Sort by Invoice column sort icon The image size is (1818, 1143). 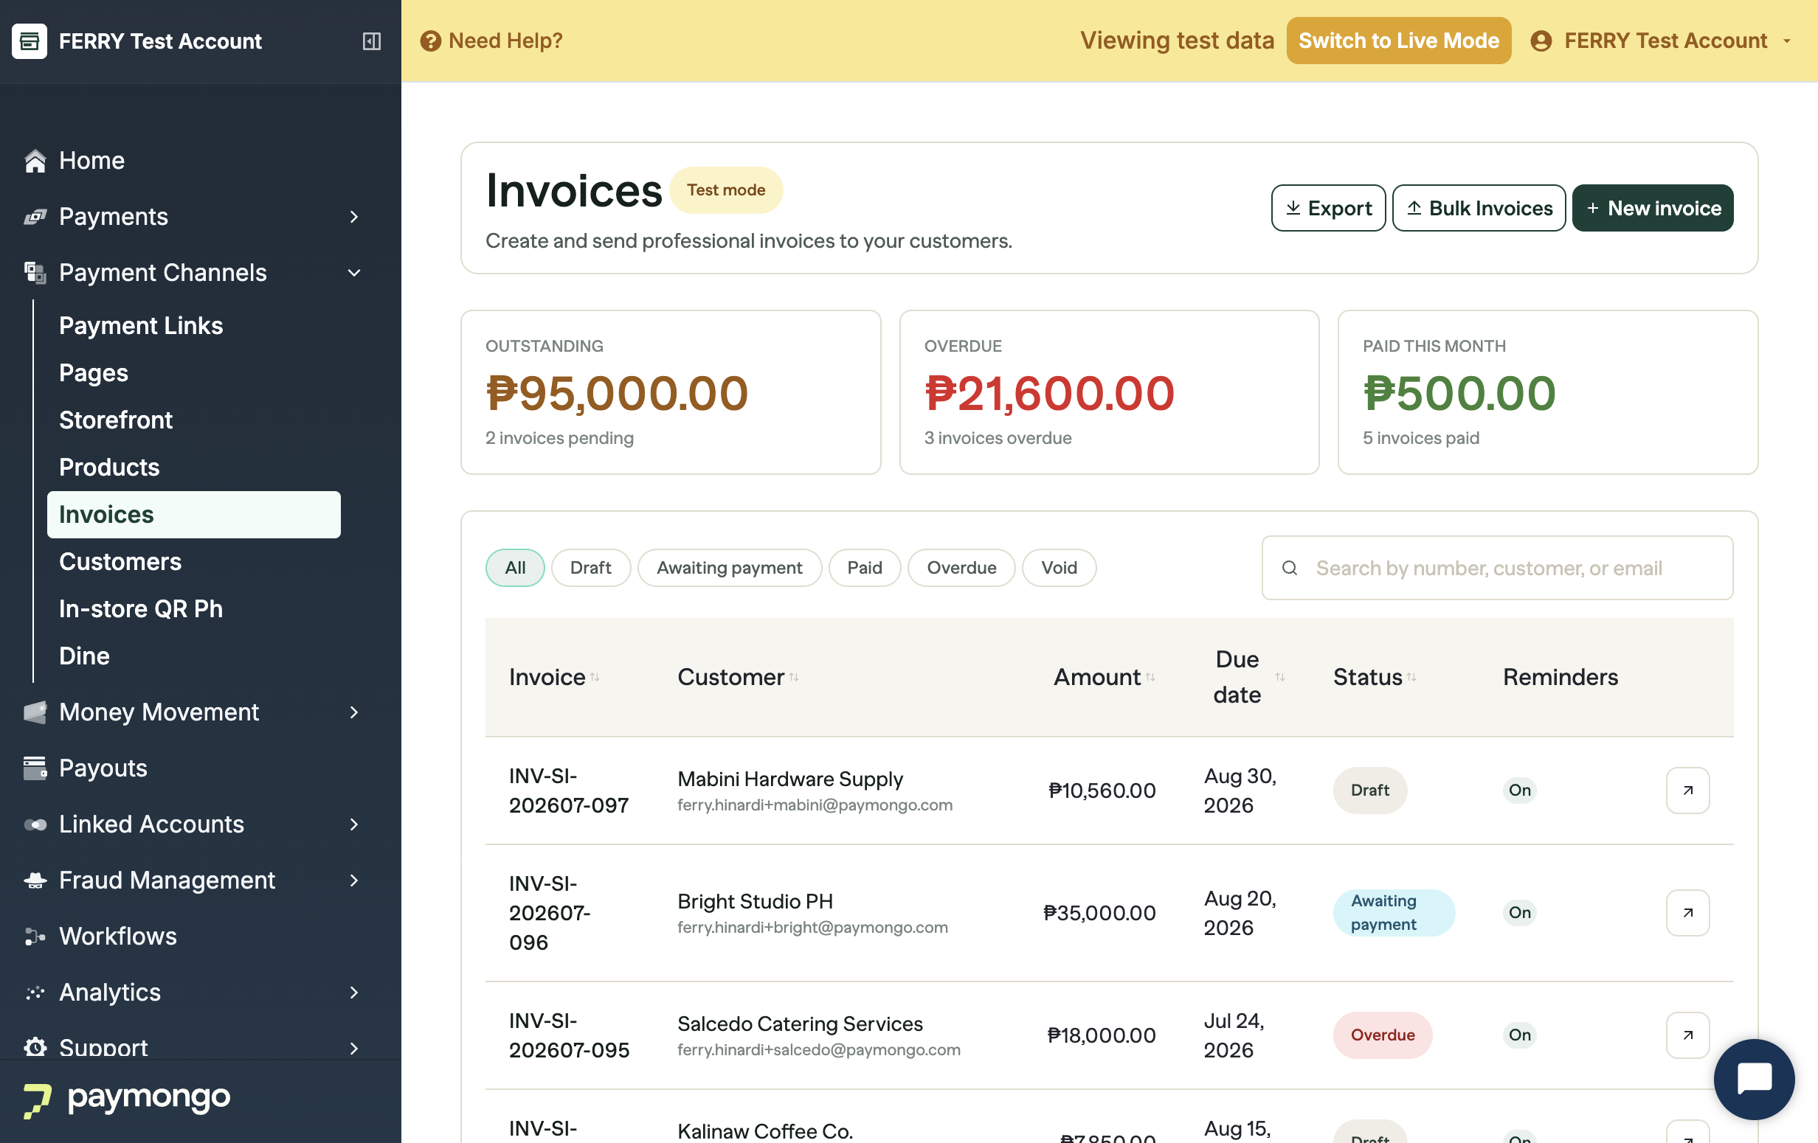[595, 677]
